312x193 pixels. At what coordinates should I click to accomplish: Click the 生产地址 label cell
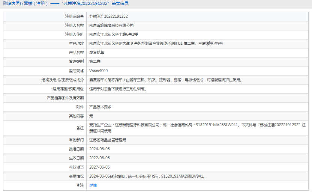(45, 44)
